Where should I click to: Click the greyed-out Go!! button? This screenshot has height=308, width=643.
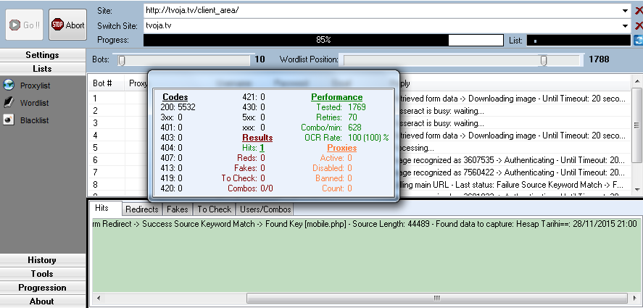pos(25,25)
